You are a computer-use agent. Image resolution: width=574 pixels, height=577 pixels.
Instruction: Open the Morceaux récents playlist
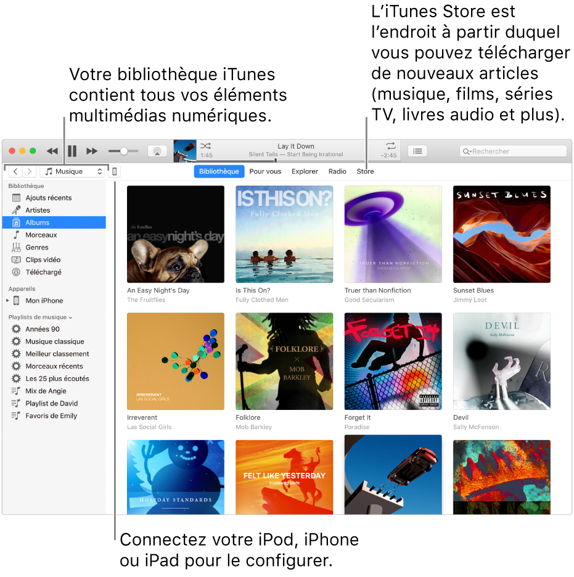point(54,366)
